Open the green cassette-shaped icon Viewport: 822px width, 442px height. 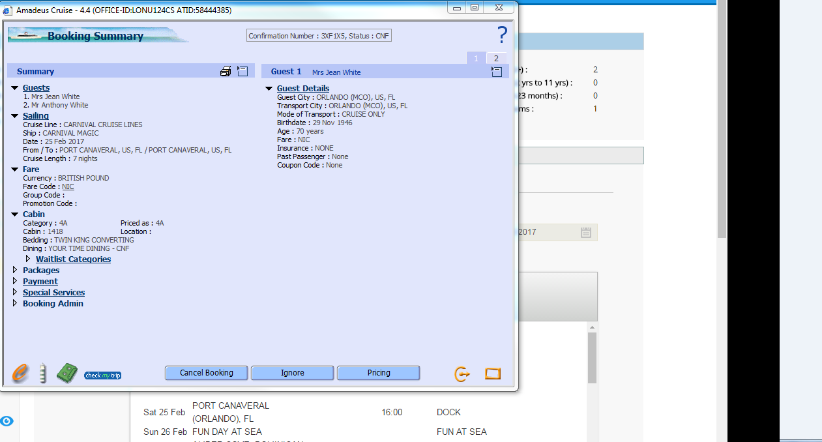point(67,373)
